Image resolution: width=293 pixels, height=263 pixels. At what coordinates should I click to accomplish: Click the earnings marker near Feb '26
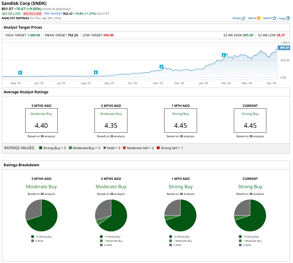click(223, 55)
